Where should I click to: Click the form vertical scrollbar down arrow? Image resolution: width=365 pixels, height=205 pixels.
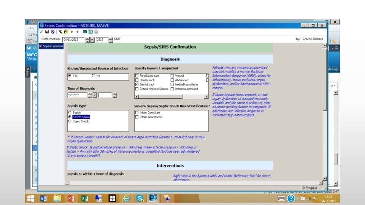click(325, 178)
